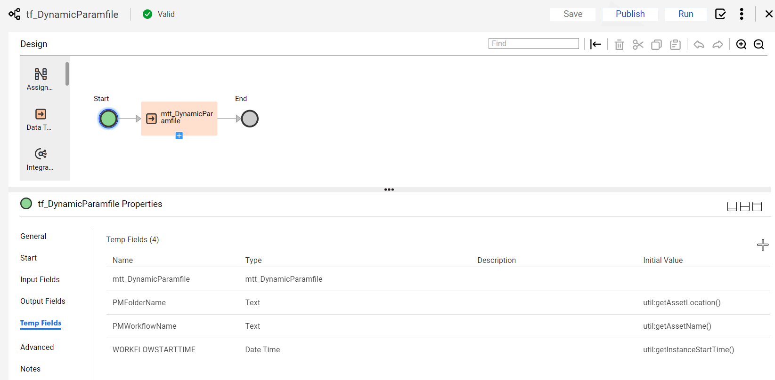Run the taskflow
775x380 pixels.
[686, 14]
